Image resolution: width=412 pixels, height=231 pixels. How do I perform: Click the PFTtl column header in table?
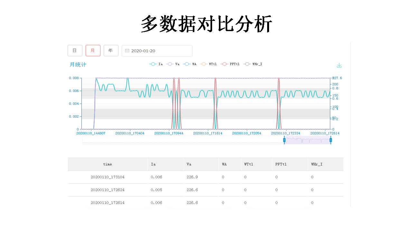tap(290, 164)
